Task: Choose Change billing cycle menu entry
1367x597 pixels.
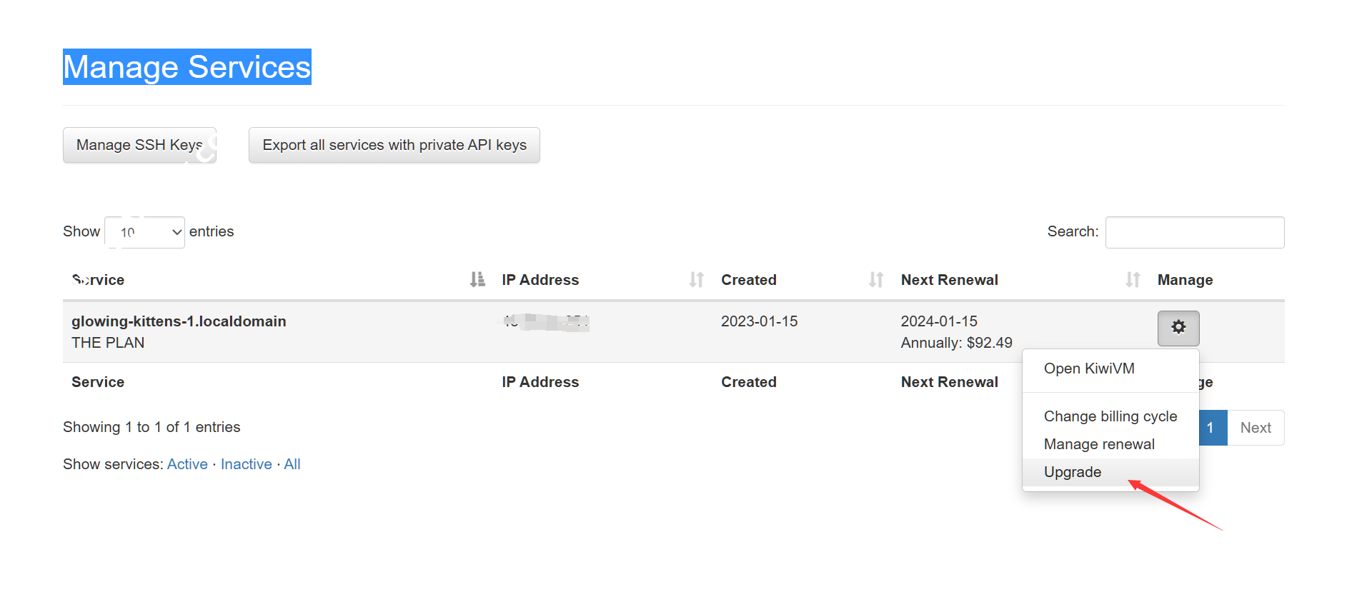Action: pyautogui.click(x=1110, y=416)
